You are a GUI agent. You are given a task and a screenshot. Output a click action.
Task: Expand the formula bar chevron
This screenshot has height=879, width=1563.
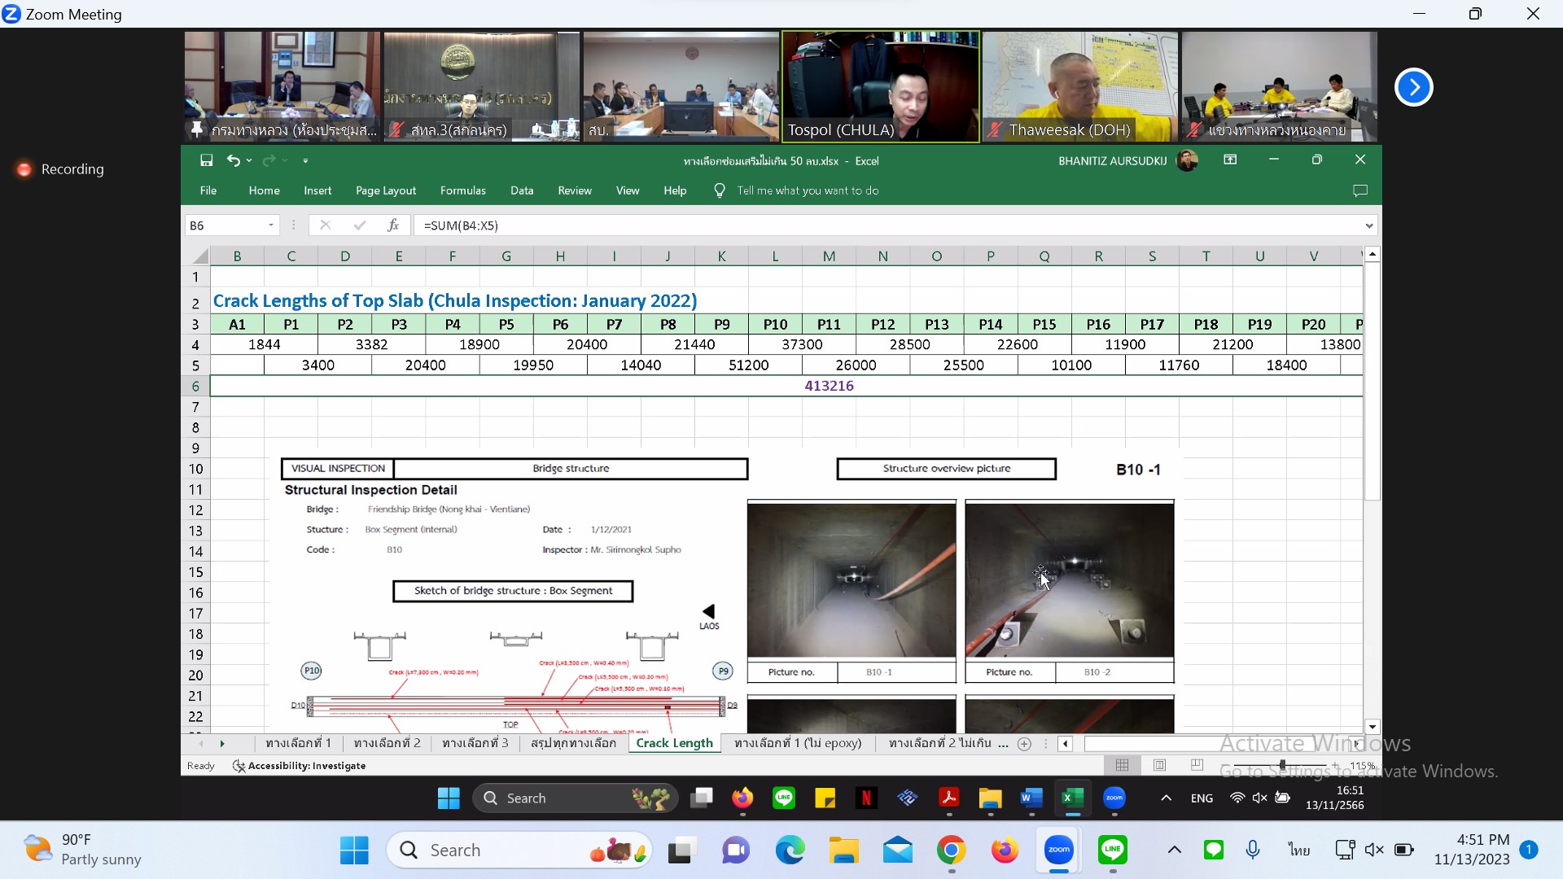click(x=1369, y=225)
